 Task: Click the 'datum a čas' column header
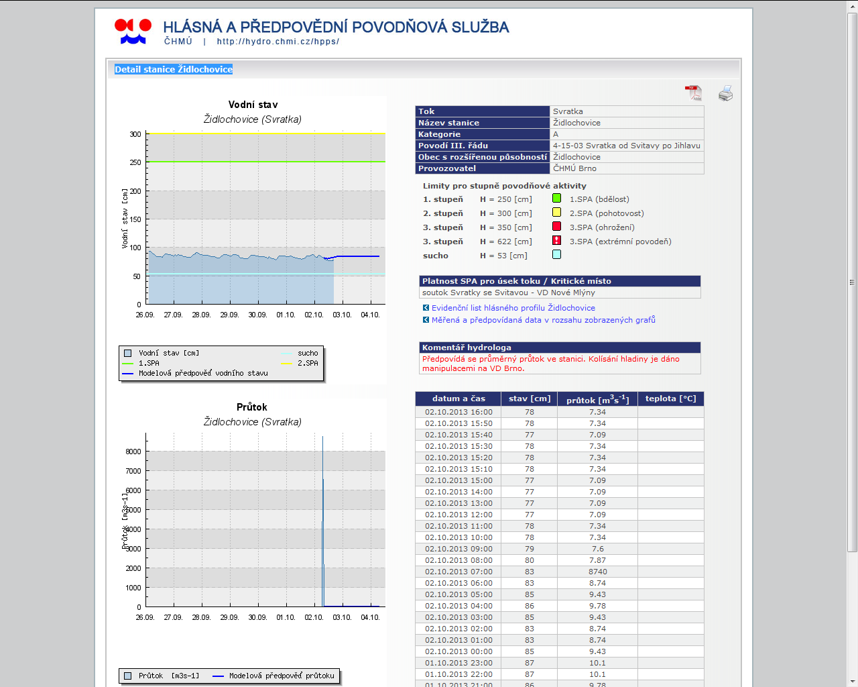[x=458, y=399]
